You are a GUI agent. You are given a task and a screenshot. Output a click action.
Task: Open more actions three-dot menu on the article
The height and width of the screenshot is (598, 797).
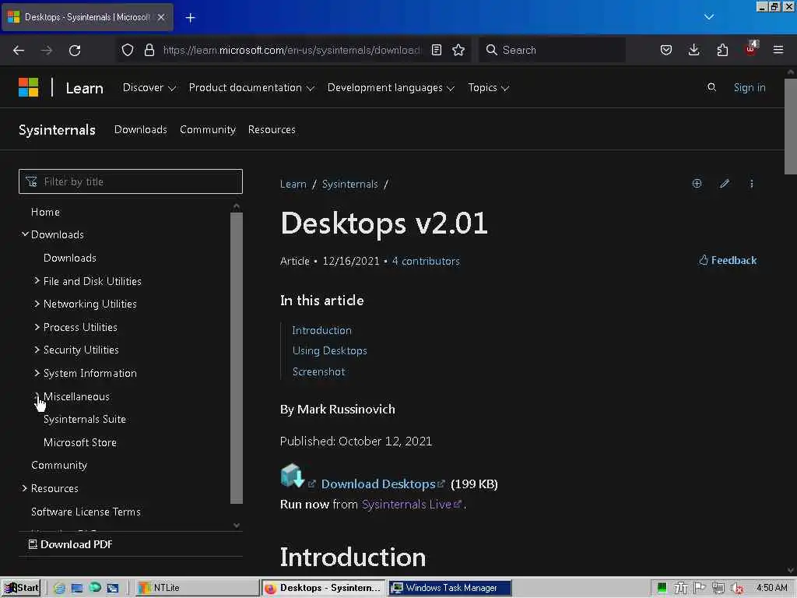coord(752,184)
